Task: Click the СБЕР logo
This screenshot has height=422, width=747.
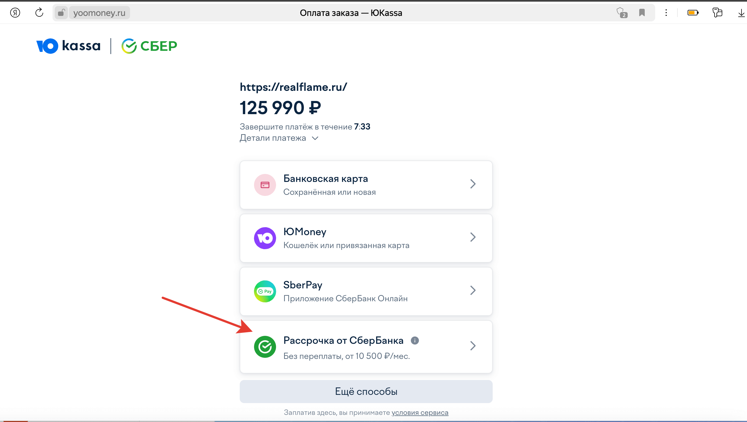Action: pyautogui.click(x=149, y=46)
